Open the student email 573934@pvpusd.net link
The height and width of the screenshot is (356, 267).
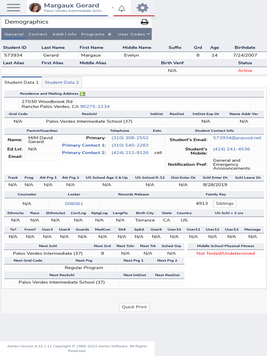(x=237, y=138)
